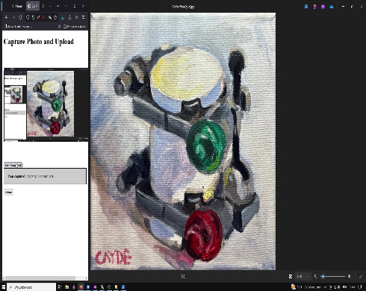Click the zoom out magnifier in Photos
The image size is (366, 291).
tap(315, 276)
